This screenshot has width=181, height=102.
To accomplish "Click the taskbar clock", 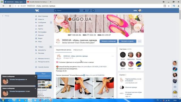I will [175, 100].
